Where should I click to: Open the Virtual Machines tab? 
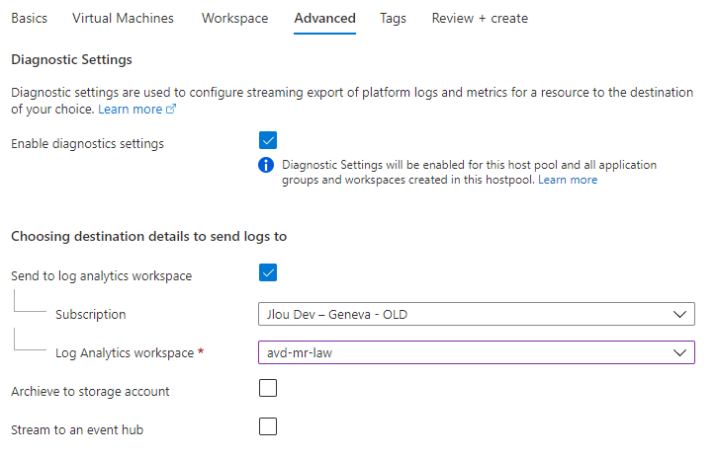click(123, 18)
